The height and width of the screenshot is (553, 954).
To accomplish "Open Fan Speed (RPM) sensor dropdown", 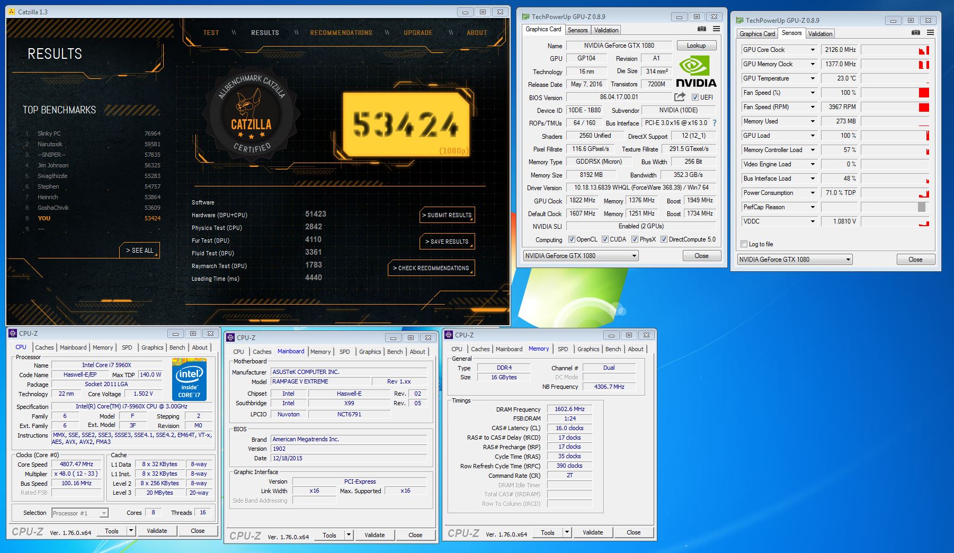I will click(x=813, y=107).
